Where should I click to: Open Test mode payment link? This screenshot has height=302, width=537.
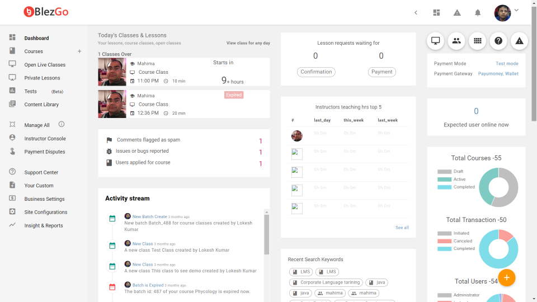coord(507,64)
